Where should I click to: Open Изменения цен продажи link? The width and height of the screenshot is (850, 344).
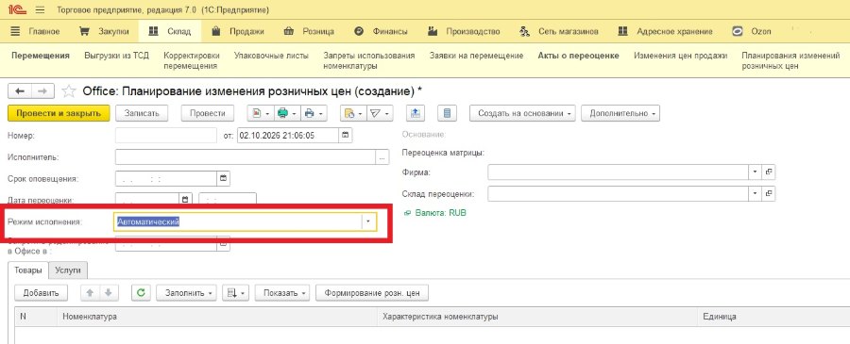click(x=680, y=56)
